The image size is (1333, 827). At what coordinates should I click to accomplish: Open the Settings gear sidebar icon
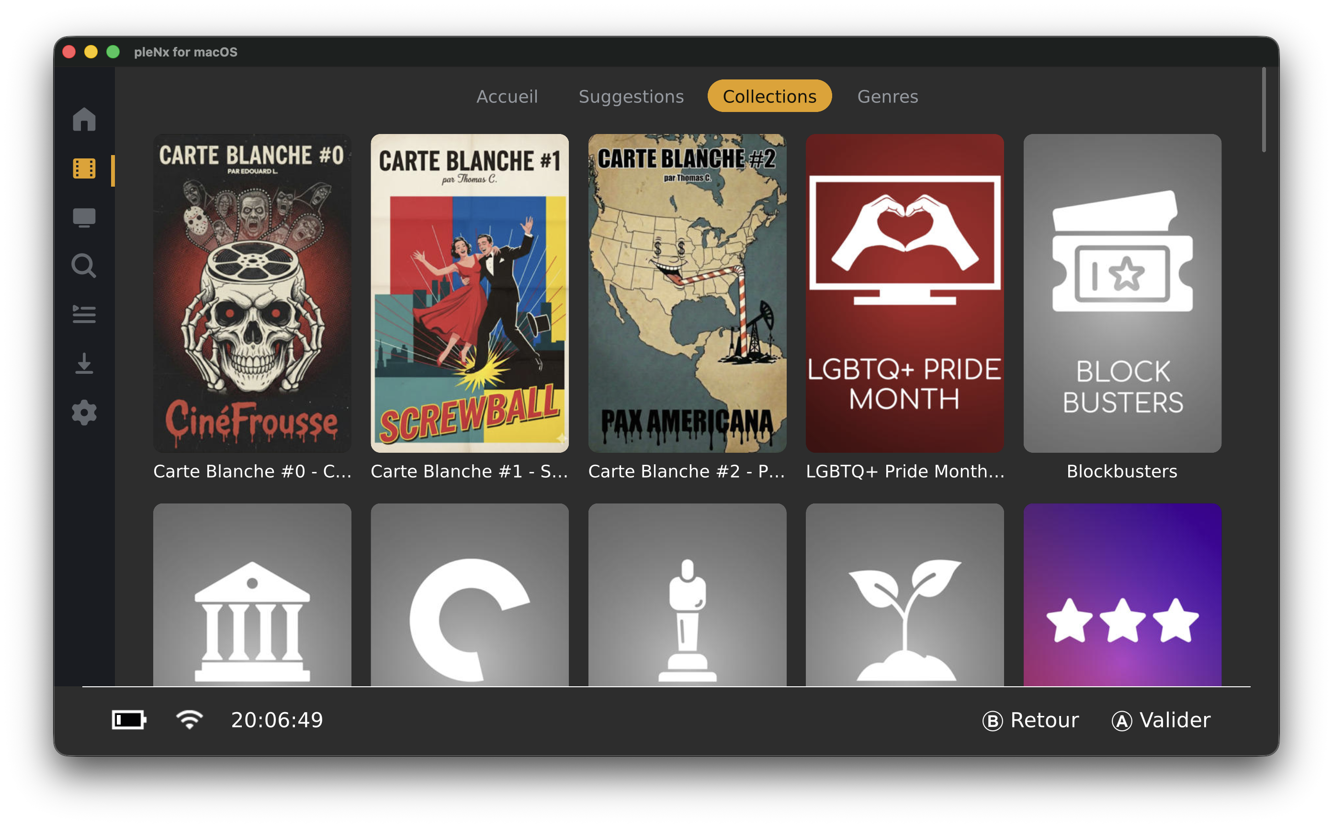(x=84, y=413)
